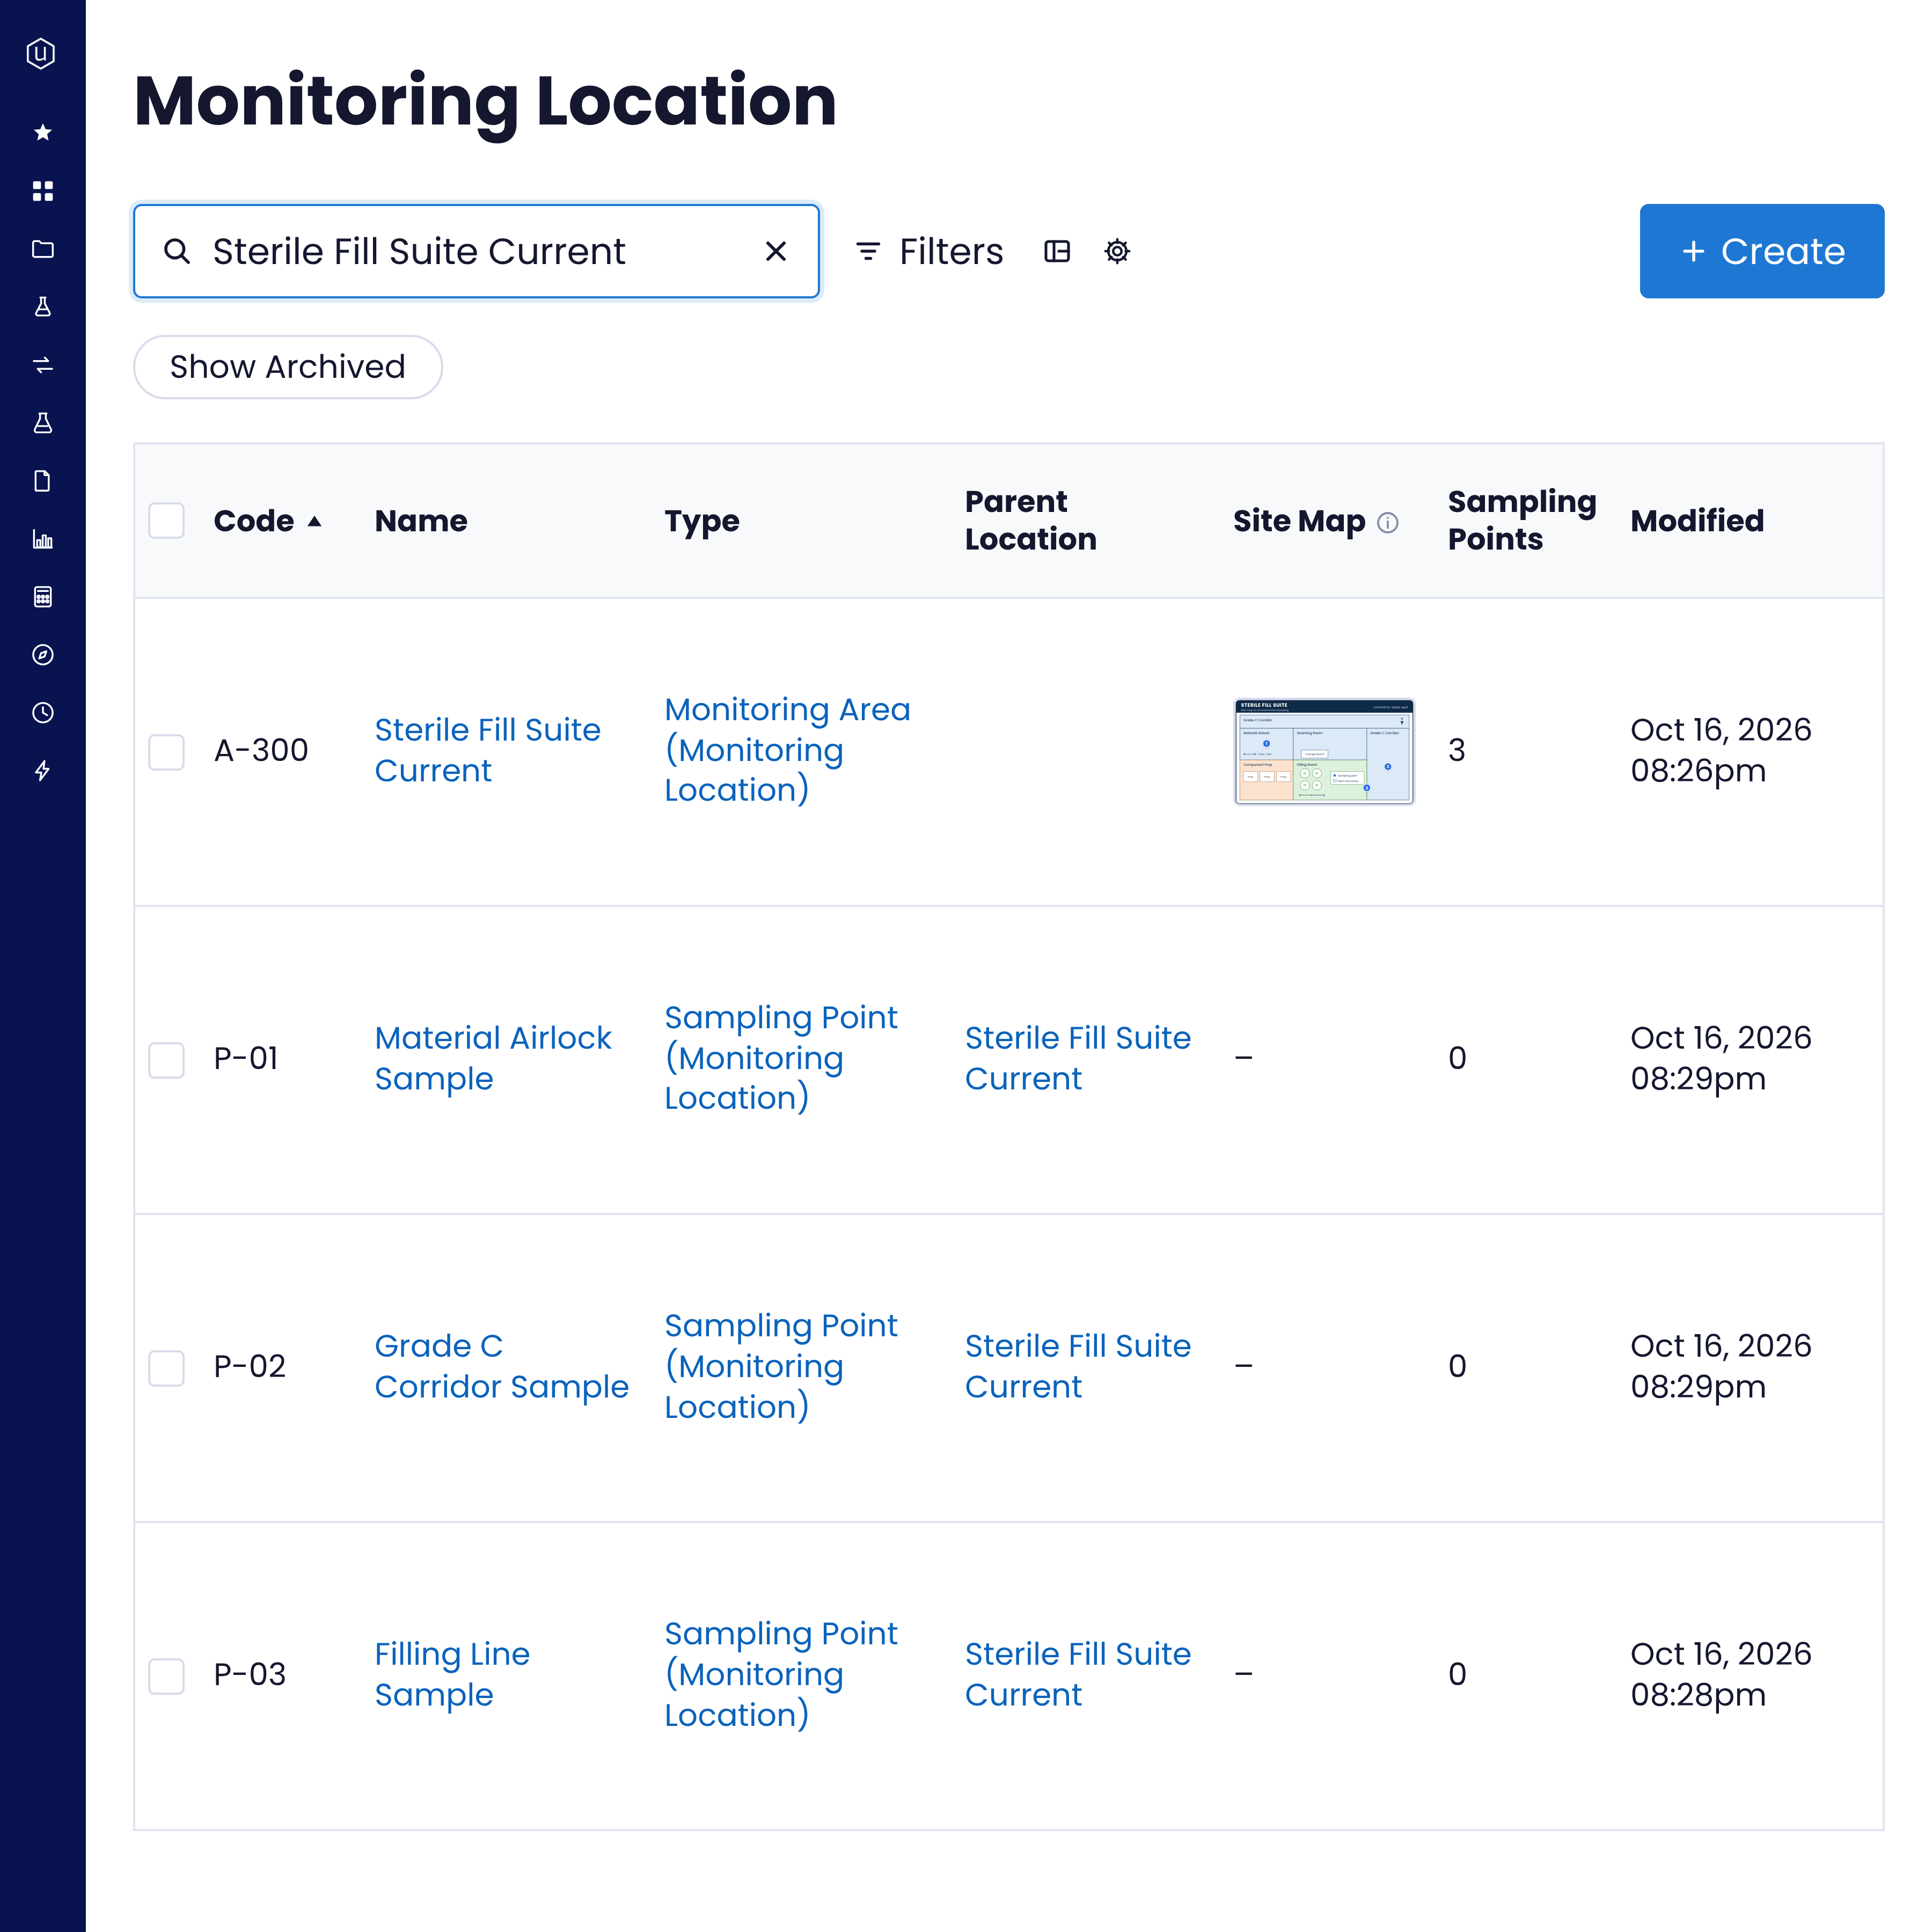Show Site Map info tooltip icon
This screenshot has width=1932, height=1932.
(1388, 522)
